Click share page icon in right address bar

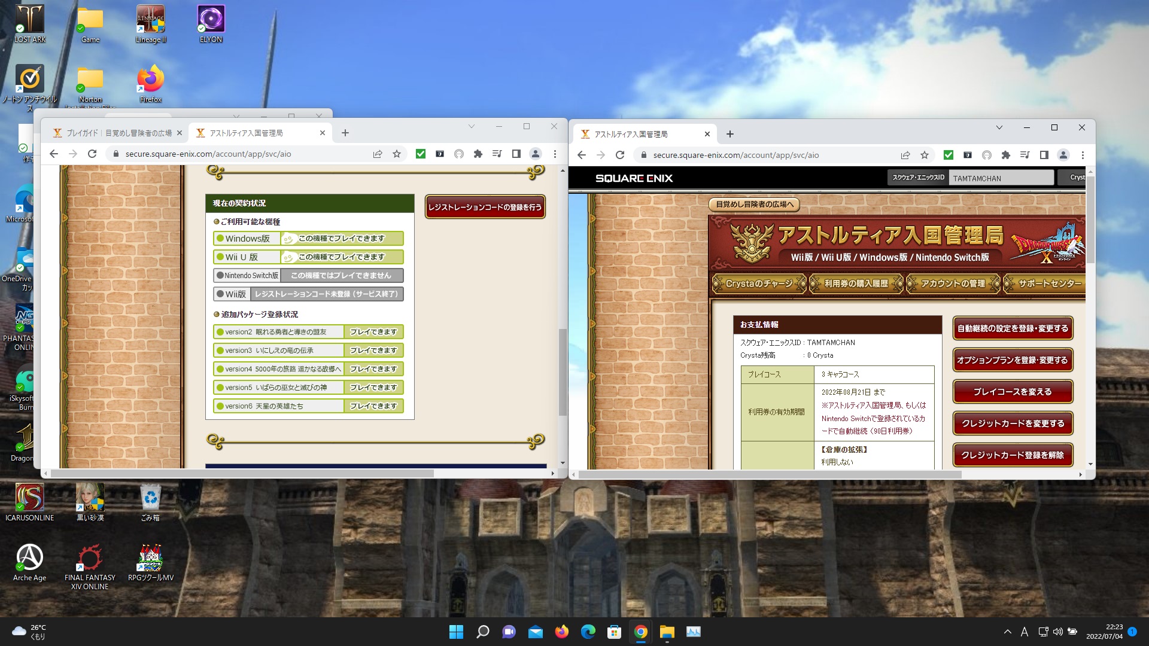pos(905,155)
